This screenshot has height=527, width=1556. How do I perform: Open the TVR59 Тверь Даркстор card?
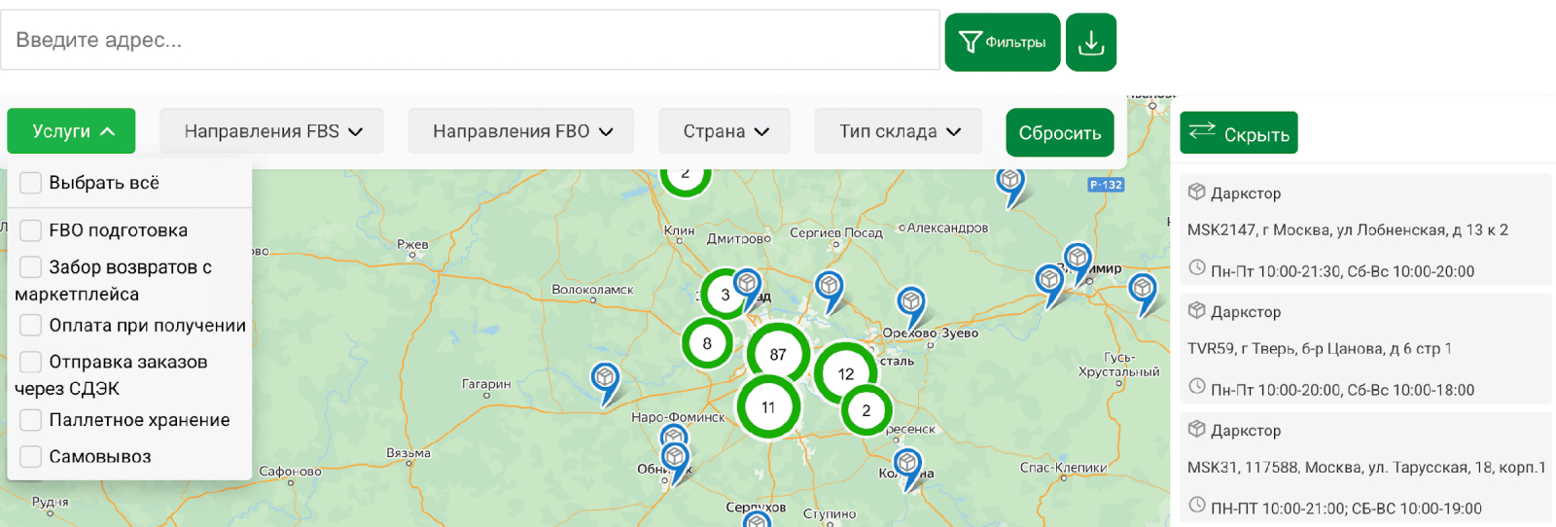(1365, 349)
